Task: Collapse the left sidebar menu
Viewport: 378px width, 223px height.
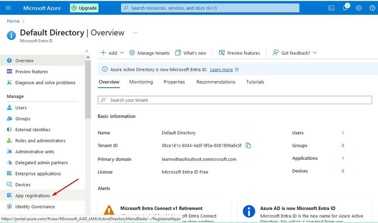Action: [87, 51]
